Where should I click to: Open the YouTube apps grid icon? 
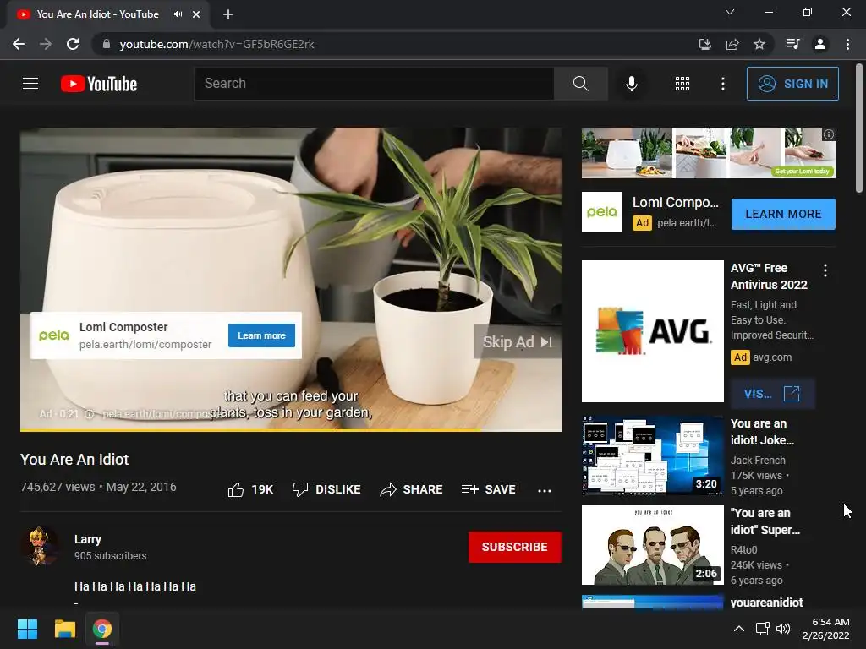[682, 84]
